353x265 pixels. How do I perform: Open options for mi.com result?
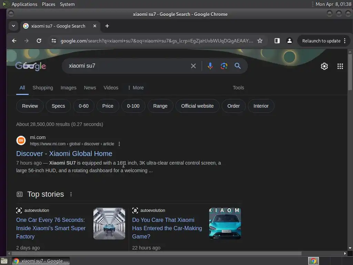[119, 144]
